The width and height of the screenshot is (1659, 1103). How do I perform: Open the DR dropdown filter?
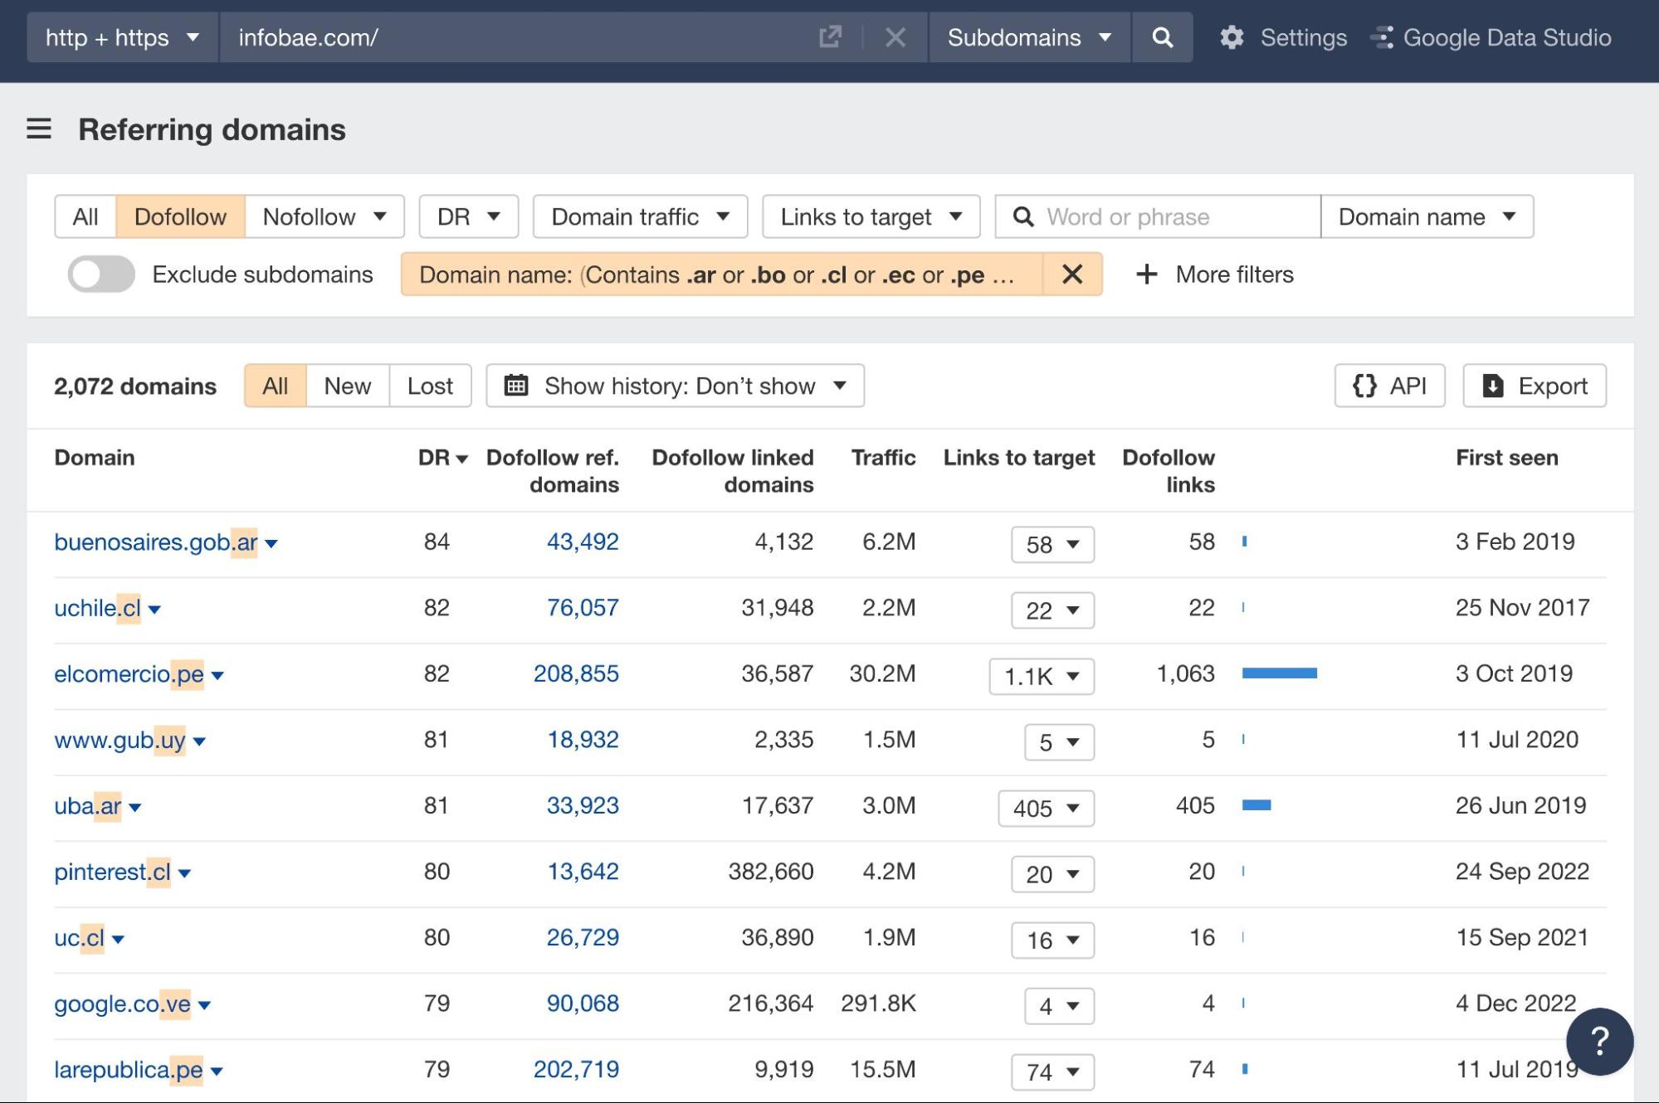(468, 216)
